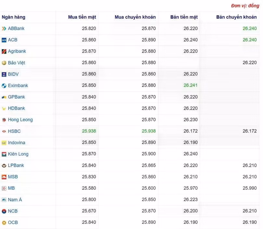Click the Eximbank globe logo
The height and width of the screenshot is (229, 263).
coord(4,85)
